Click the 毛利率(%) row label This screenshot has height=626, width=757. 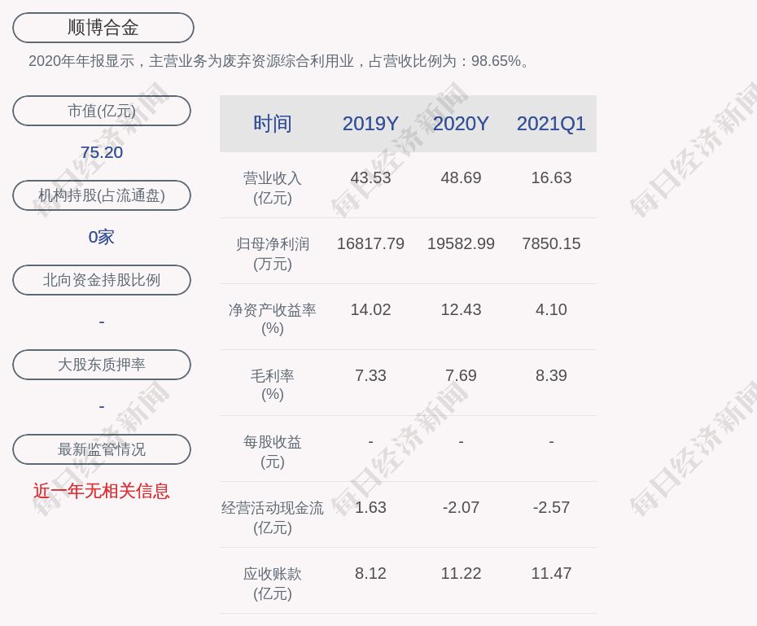pos(272,385)
